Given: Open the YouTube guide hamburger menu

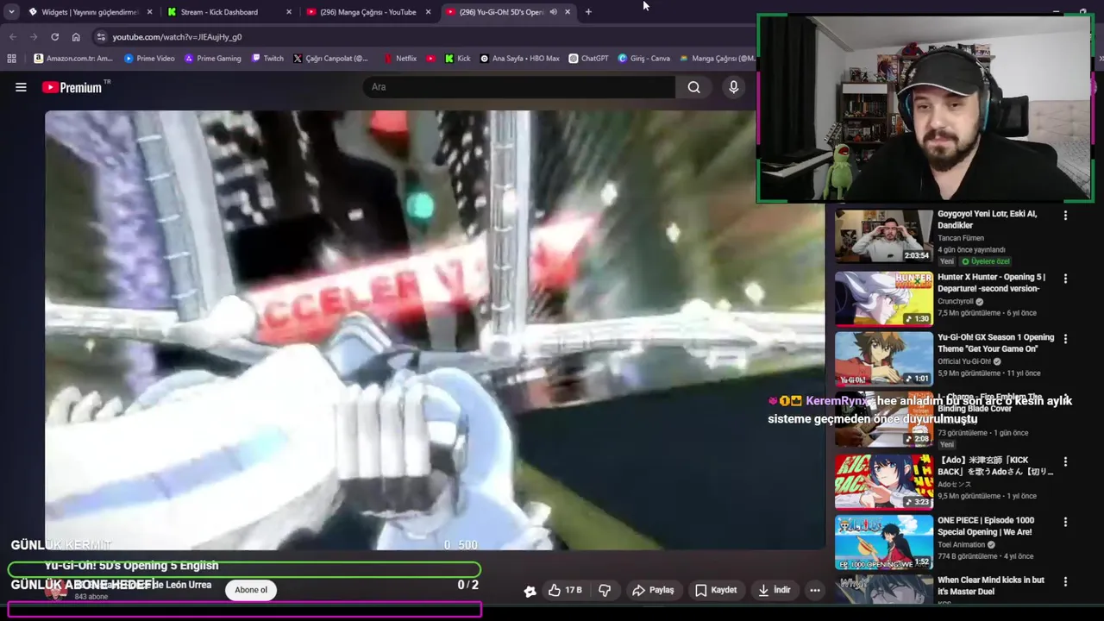Looking at the screenshot, I should (21, 87).
